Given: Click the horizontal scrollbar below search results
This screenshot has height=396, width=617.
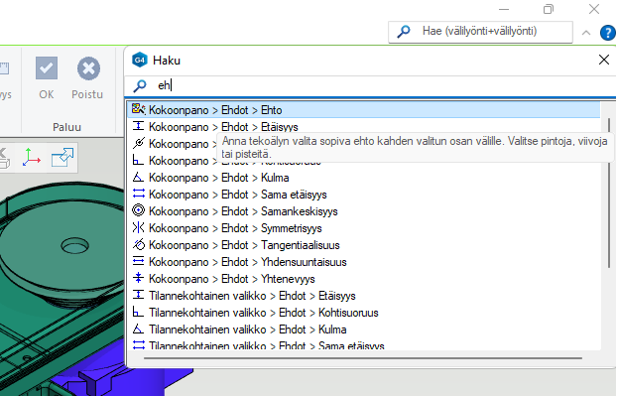Looking at the screenshot, I should point(362,358).
